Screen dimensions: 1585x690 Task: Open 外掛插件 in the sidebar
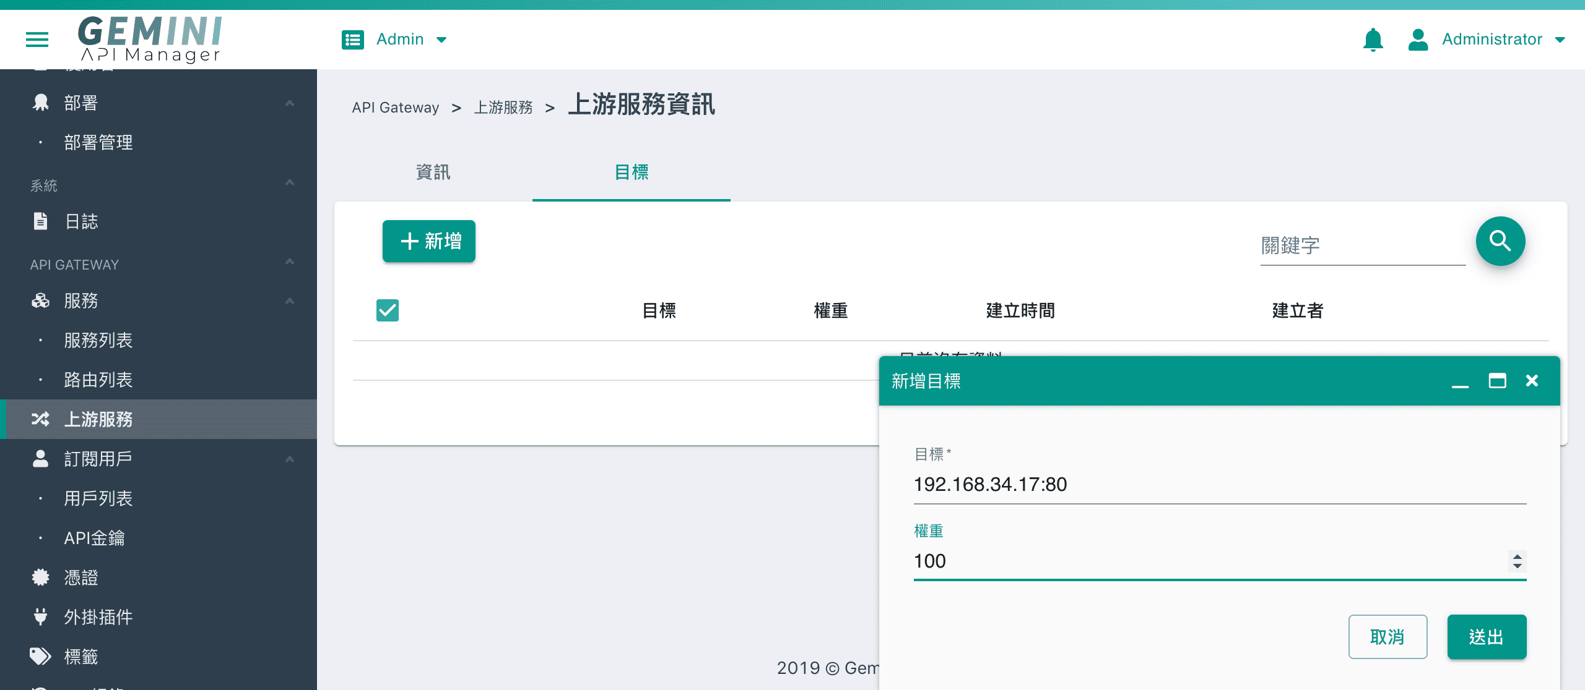(98, 617)
